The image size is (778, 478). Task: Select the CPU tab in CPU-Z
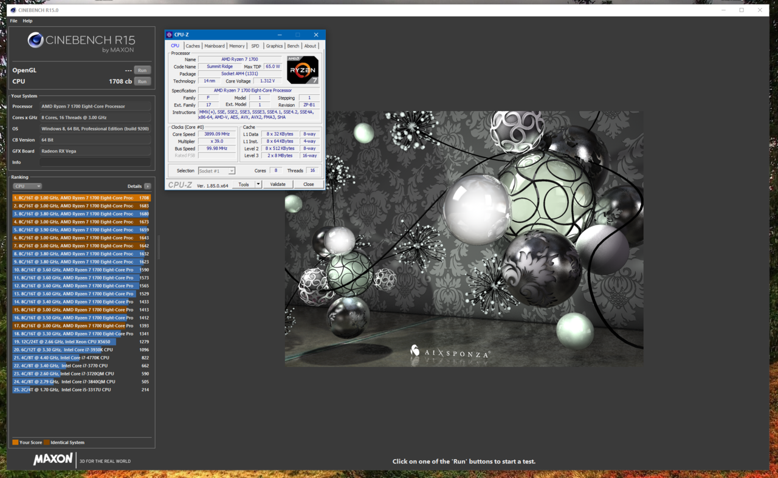(x=175, y=46)
